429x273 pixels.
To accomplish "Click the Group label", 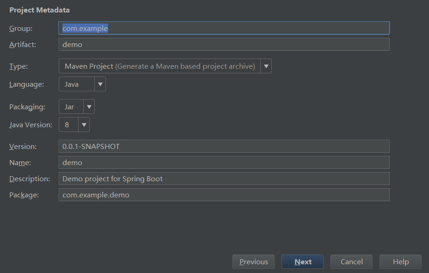I will tap(21, 29).
